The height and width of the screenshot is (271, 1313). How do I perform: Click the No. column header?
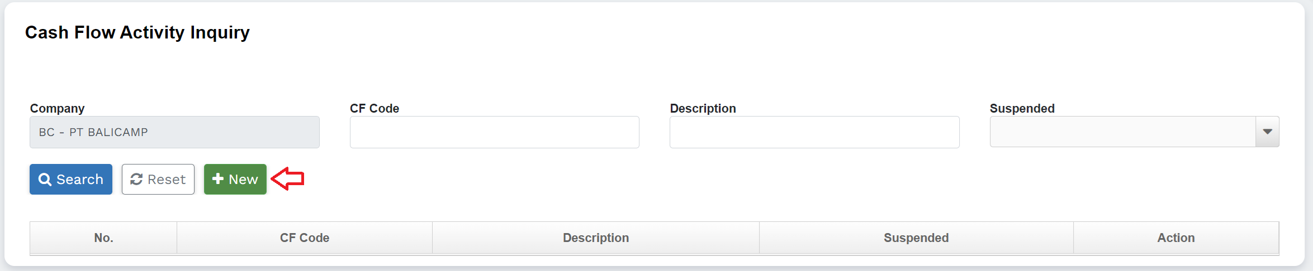pos(103,238)
